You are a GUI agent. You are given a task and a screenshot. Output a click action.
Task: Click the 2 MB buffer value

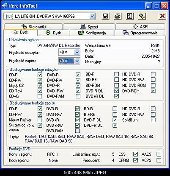(156, 51)
